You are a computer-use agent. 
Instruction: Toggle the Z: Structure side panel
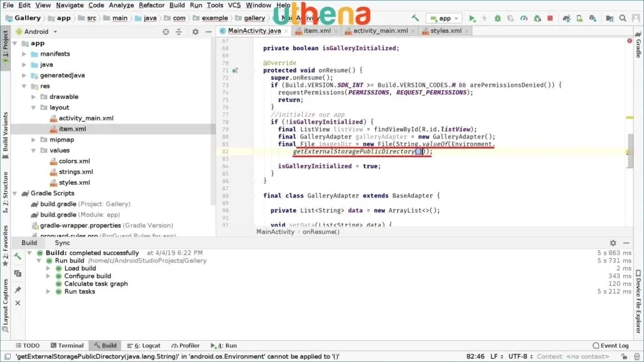pos(6,191)
